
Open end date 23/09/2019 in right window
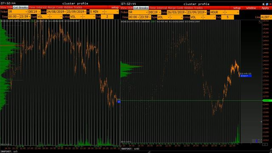point(197,12)
